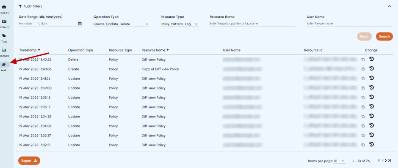Image resolution: width=398 pixels, height=168 pixels.
Task: Copy resource ID for 13:38:18 Update row
Action: click(x=363, y=98)
